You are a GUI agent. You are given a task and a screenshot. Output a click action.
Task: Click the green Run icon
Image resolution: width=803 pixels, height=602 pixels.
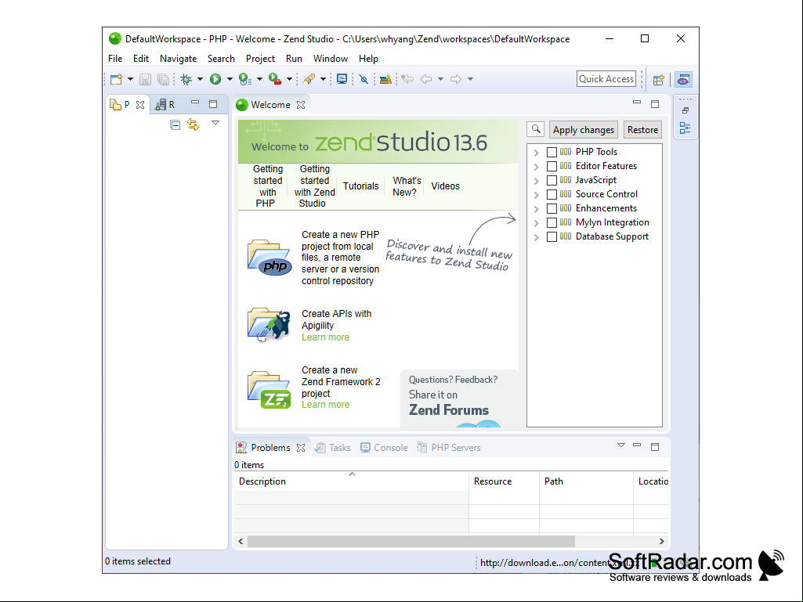pos(215,79)
